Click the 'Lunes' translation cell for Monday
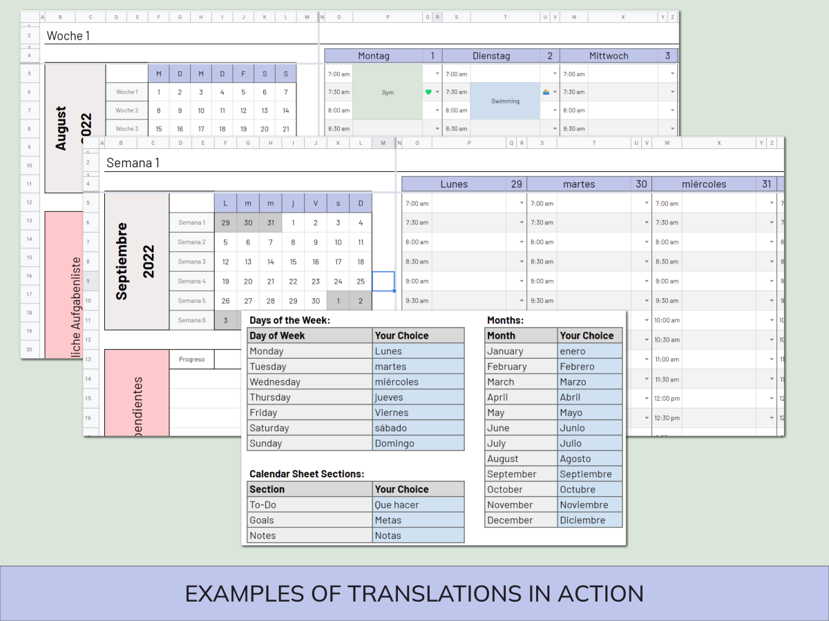Viewport: 829px width, 621px height. [418, 351]
